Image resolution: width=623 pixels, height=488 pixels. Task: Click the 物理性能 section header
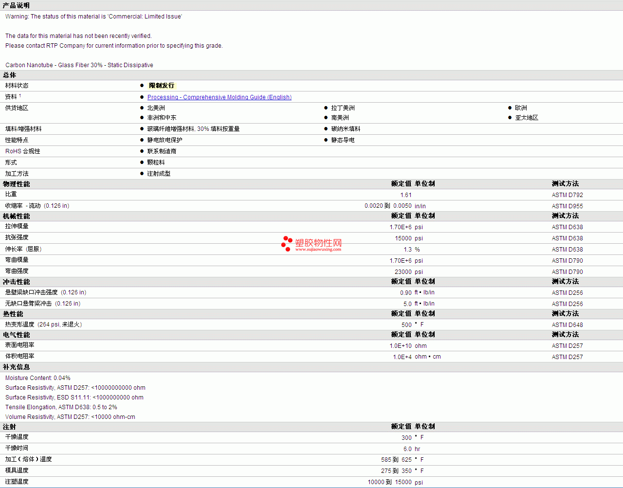[16, 184]
